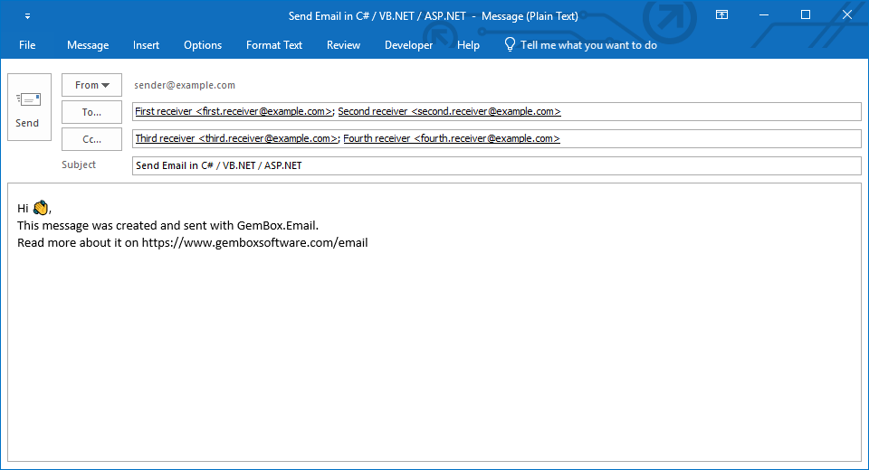Click the Tell me lightbulb icon
Screen dimensions: 869x470
(x=510, y=44)
